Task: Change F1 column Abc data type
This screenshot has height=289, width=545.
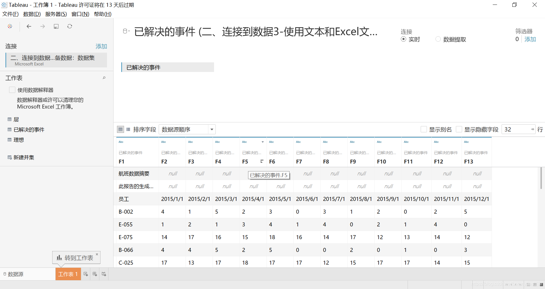Action: point(121,142)
